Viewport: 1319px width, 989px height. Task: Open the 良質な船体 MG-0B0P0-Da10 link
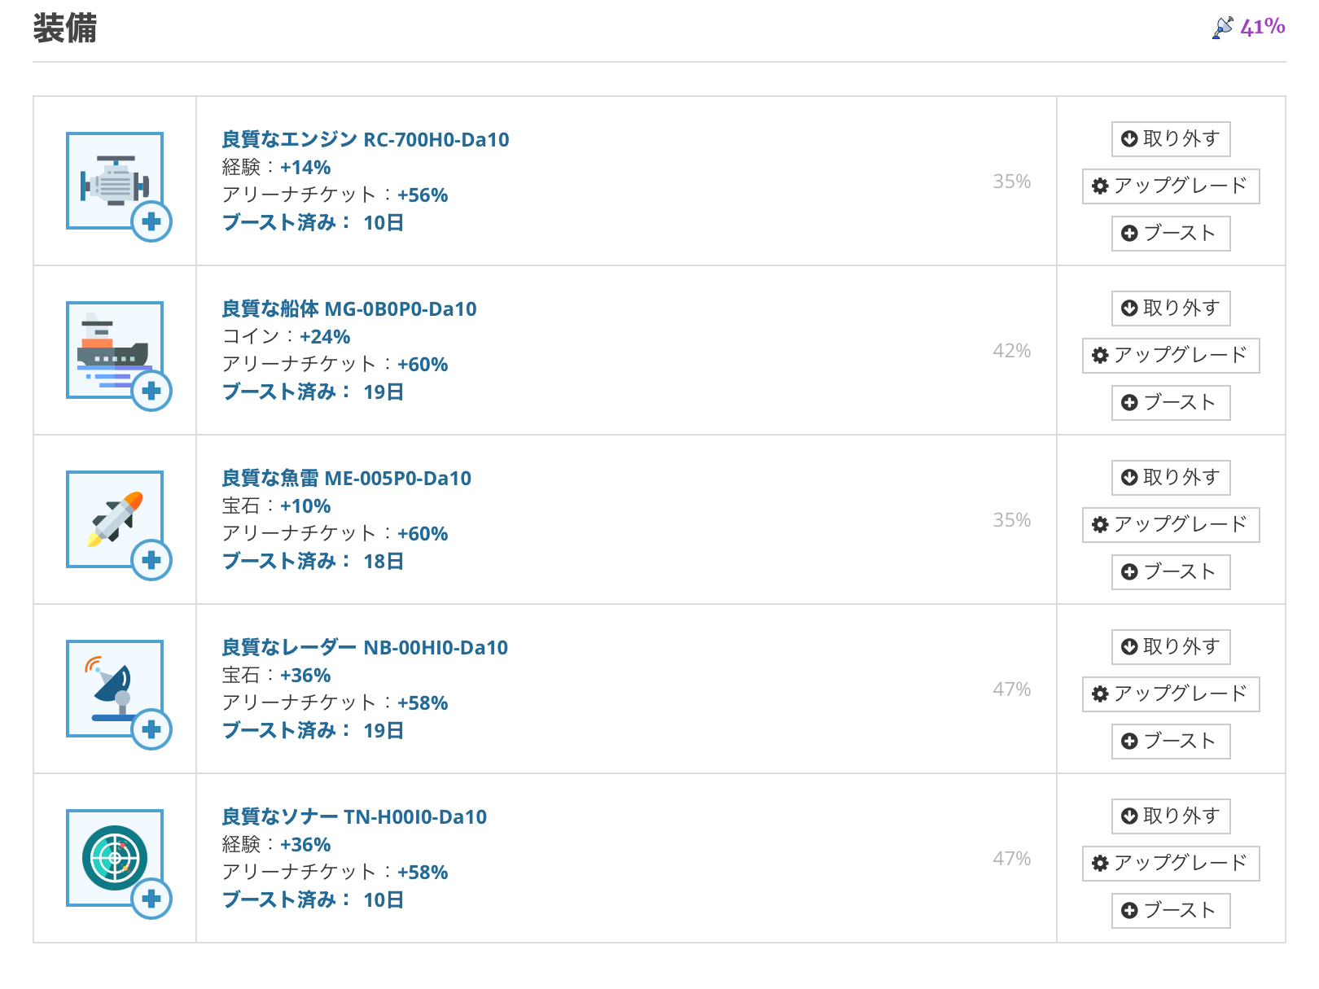[349, 309]
